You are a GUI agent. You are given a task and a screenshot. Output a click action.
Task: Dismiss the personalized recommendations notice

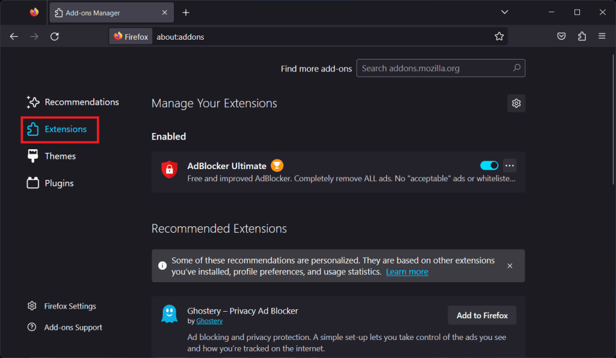click(510, 266)
